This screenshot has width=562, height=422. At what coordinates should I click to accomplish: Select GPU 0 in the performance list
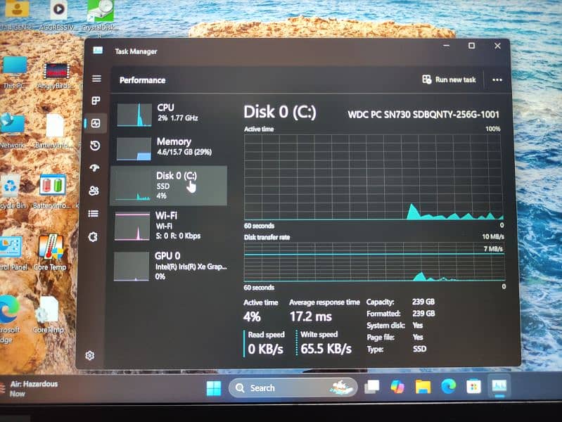click(169, 265)
